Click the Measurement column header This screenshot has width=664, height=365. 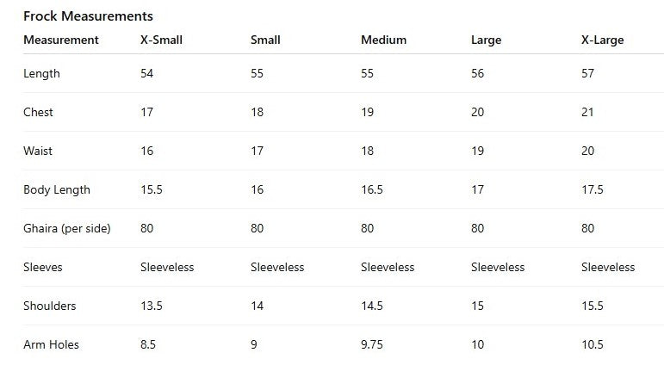(x=60, y=40)
